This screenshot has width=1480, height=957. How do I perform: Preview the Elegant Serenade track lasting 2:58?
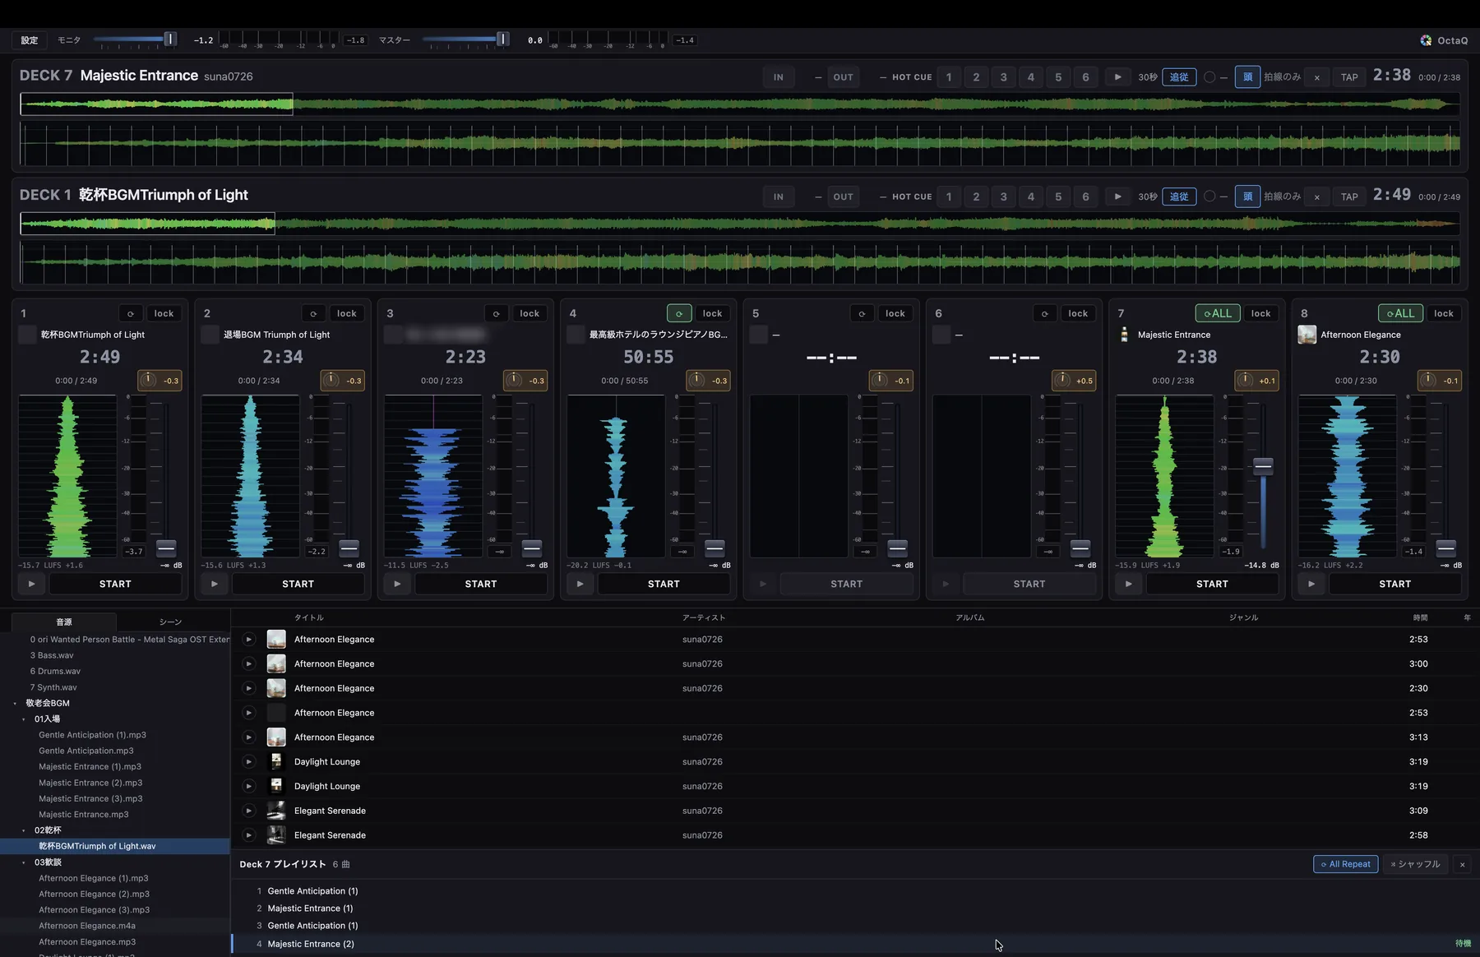[x=249, y=835]
